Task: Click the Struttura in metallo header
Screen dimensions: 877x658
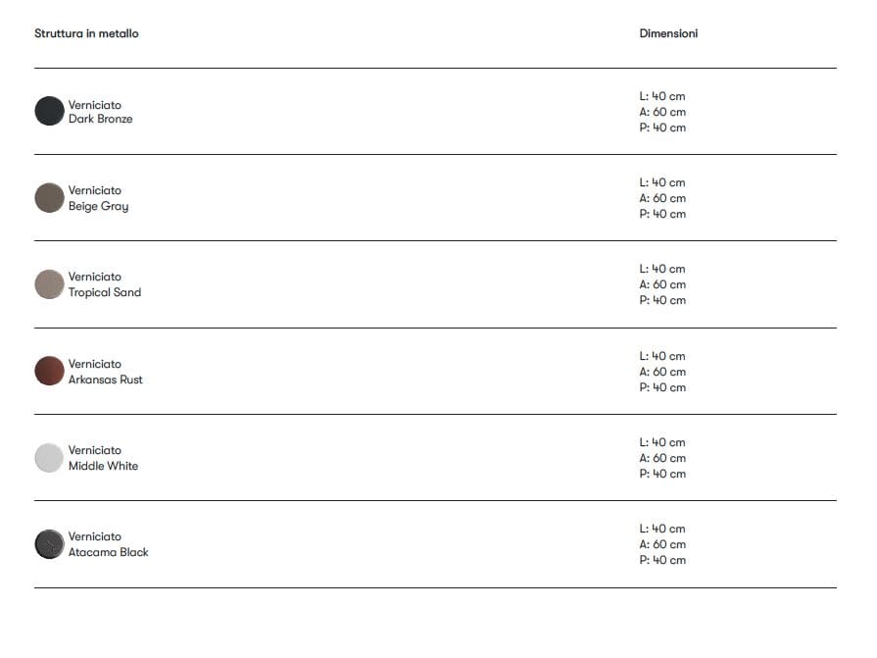Action: point(86,33)
